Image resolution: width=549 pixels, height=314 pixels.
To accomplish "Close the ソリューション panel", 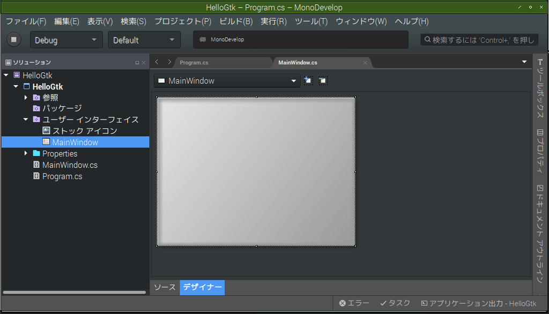I will pos(144,63).
